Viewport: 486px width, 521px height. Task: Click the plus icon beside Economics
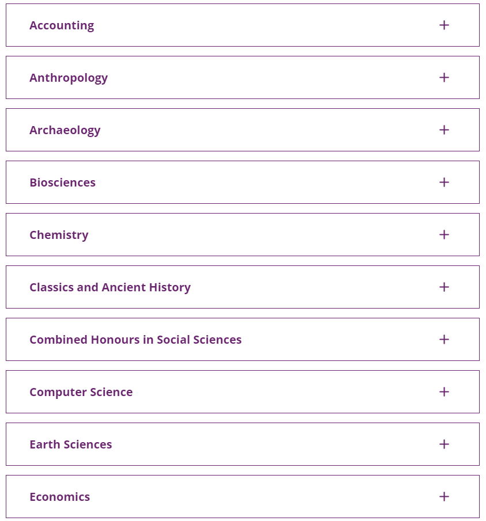click(x=444, y=497)
